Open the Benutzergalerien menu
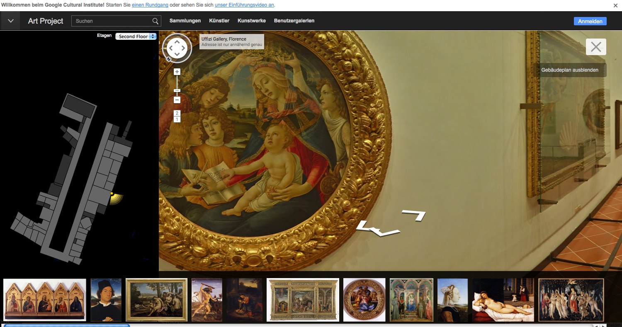Screen dimensions: 622x327 pyautogui.click(x=294, y=21)
